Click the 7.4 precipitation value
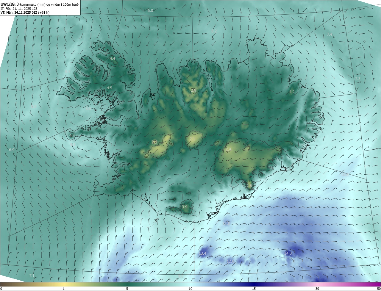The height and width of the screenshot is (291, 381). [x=330, y=35]
